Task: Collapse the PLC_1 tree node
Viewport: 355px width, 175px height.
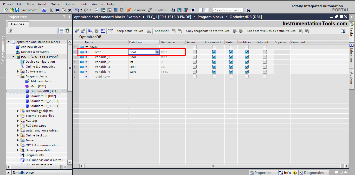Action: point(14,57)
